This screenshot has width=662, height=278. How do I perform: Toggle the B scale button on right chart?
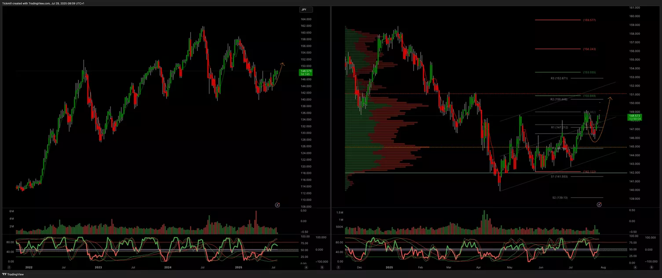[651, 267]
